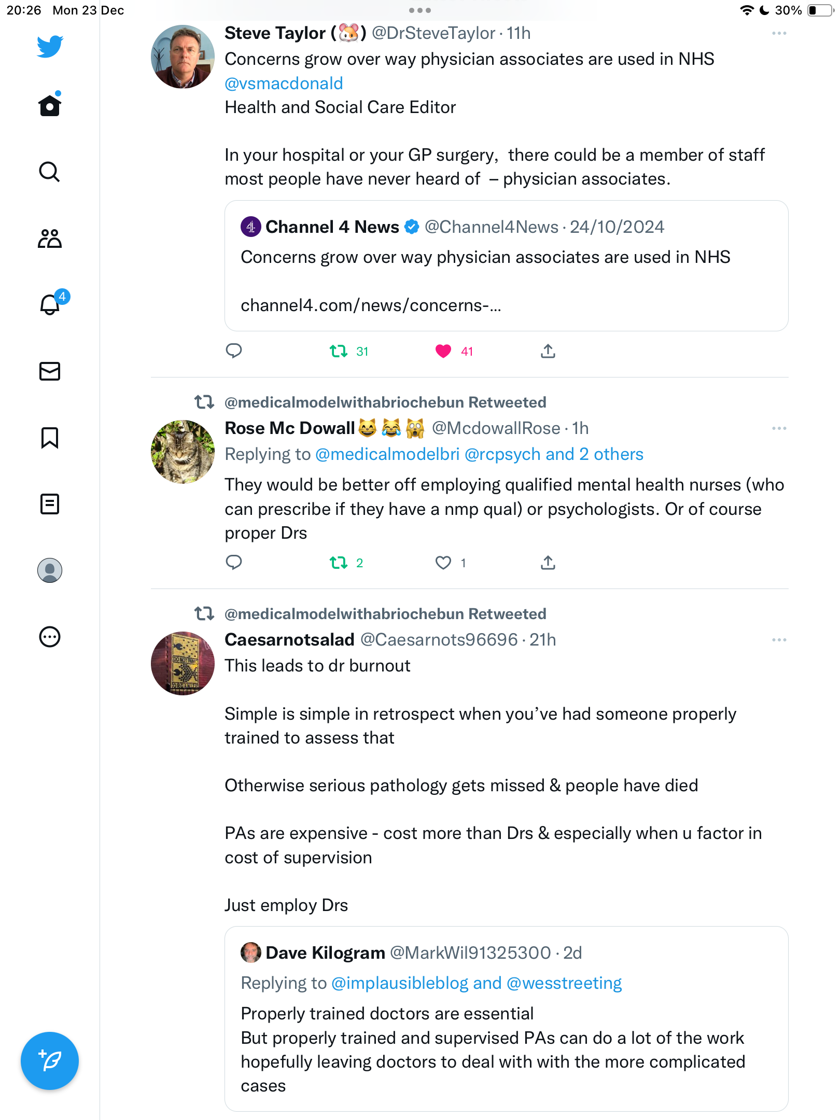This screenshot has height=1120, width=840.
Task: Open Bookmarks icon in sidebar
Action: 50,438
